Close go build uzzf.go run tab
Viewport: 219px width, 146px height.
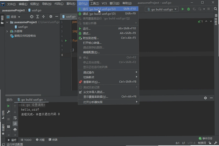[45, 100]
